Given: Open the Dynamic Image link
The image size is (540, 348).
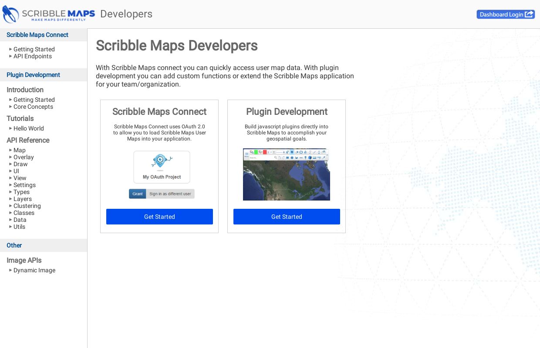Looking at the screenshot, I should [34, 270].
